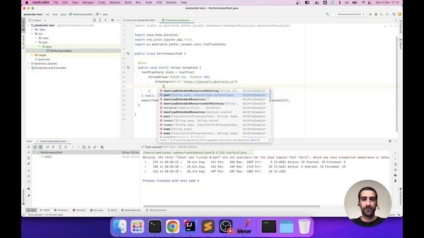The width and height of the screenshot is (424, 238).
Task: Open the Build tool window tab
Action: [112, 210]
